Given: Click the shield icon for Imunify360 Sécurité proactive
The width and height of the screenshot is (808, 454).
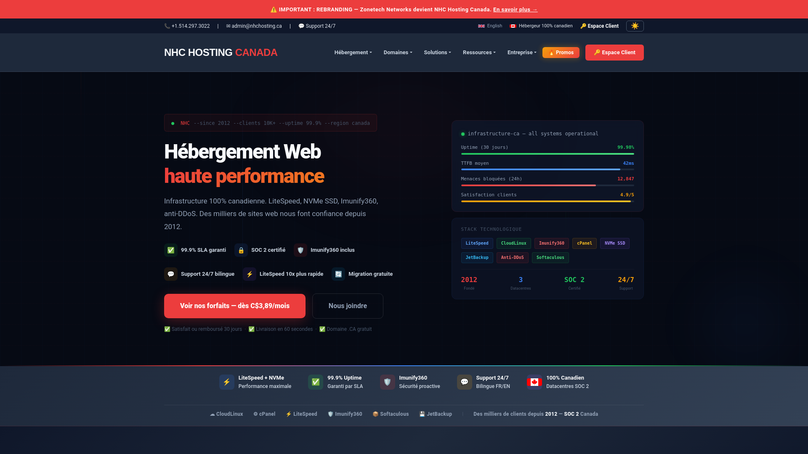Looking at the screenshot, I should pos(388,382).
